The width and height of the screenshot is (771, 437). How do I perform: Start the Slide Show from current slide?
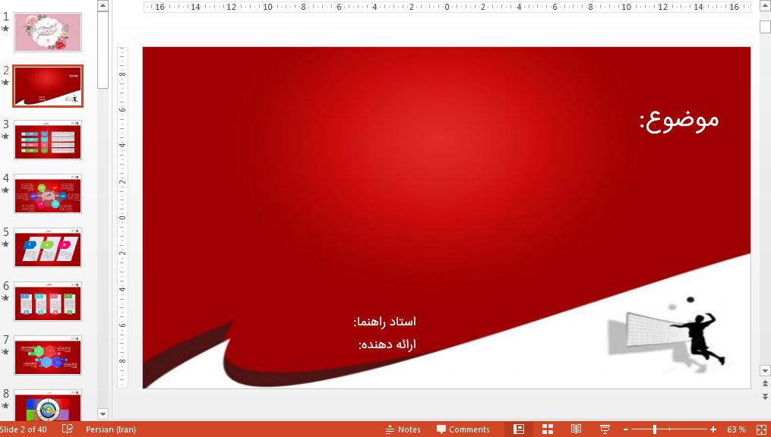click(x=605, y=429)
